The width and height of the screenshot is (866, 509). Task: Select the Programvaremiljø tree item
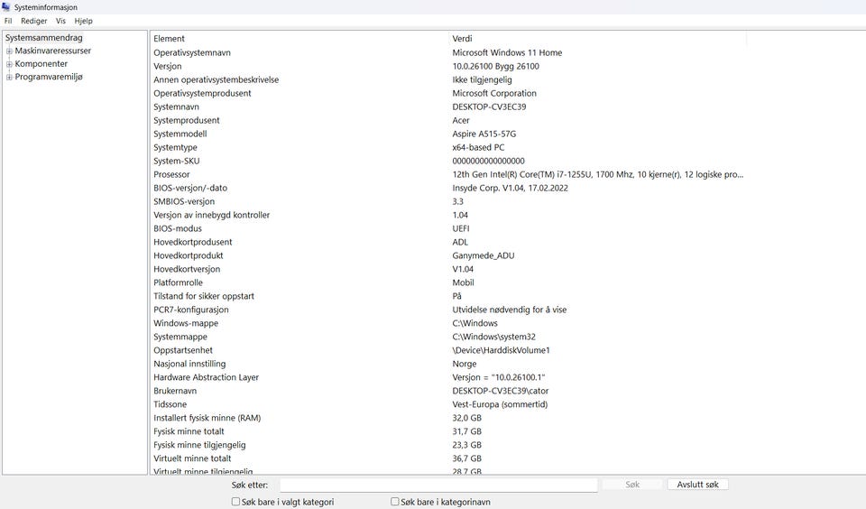[x=49, y=78]
